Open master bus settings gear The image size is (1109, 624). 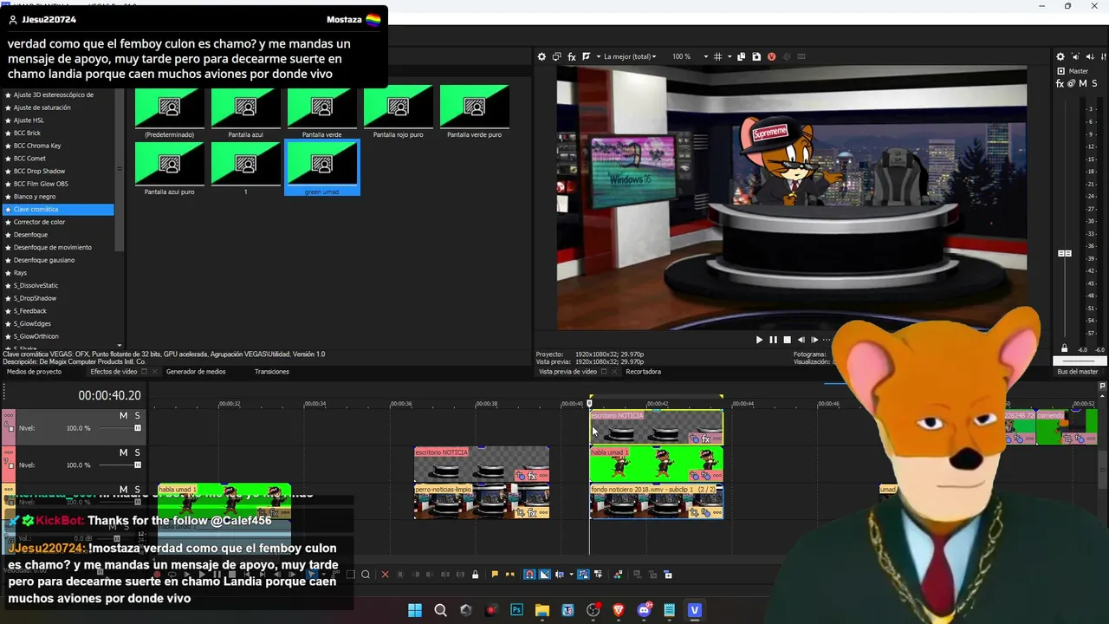coord(1060,56)
